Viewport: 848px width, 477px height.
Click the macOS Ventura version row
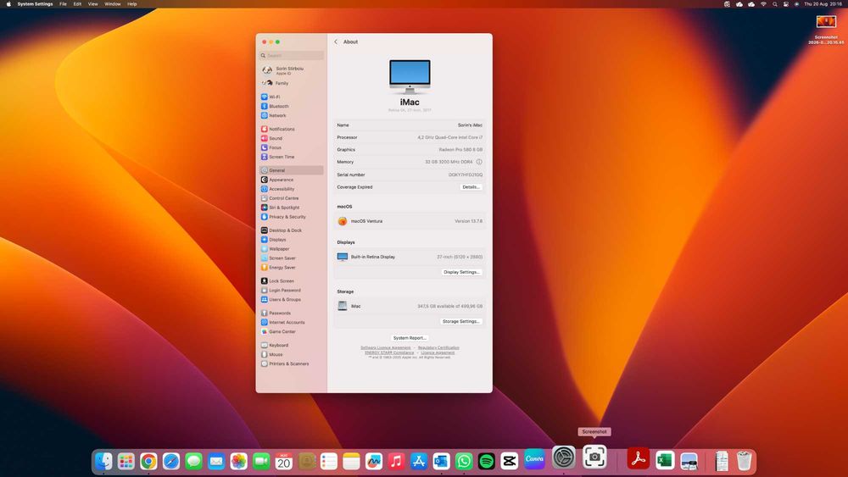[x=410, y=221]
